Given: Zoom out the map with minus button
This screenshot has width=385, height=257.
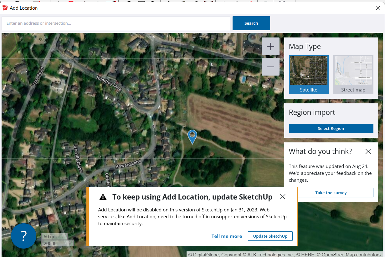Looking at the screenshot, I should pyautogui.click(x=270, y=67).
